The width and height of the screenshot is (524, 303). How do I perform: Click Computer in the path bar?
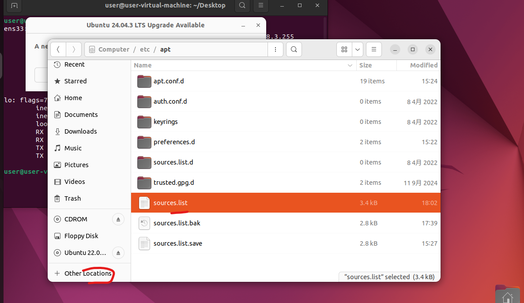pos(113,49)
